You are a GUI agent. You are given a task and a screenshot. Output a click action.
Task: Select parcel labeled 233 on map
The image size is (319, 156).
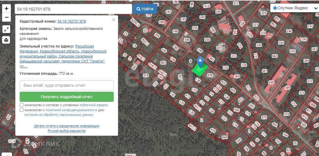click(x=234, y=56)
